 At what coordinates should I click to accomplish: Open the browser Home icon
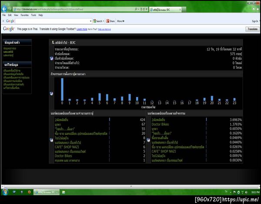[x=254, y=9]
